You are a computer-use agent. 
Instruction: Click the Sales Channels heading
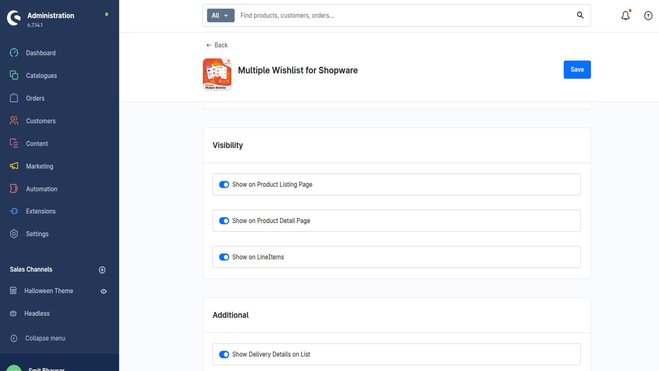(x=31, y=270)
